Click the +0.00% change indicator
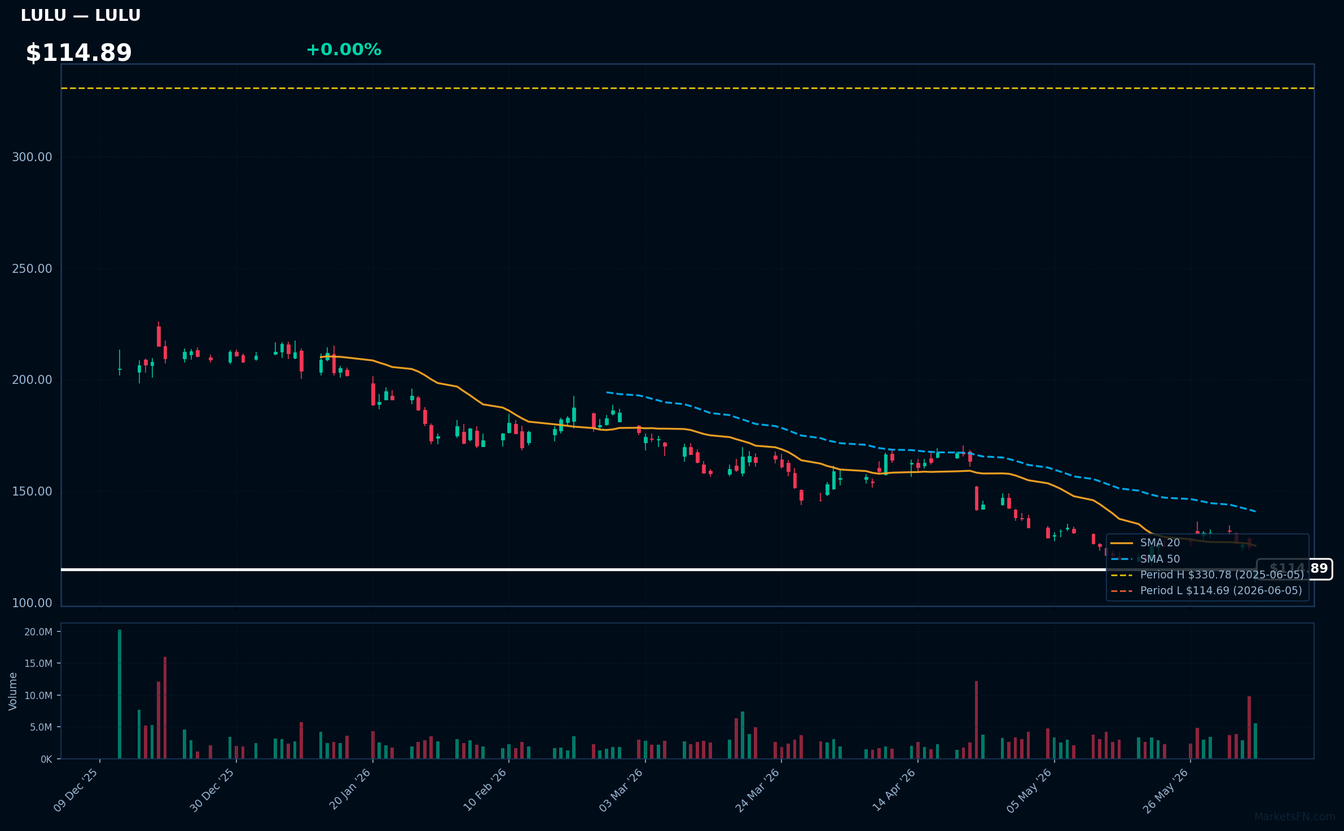Screen dimensions: 1344x831 tap(344, 50)
